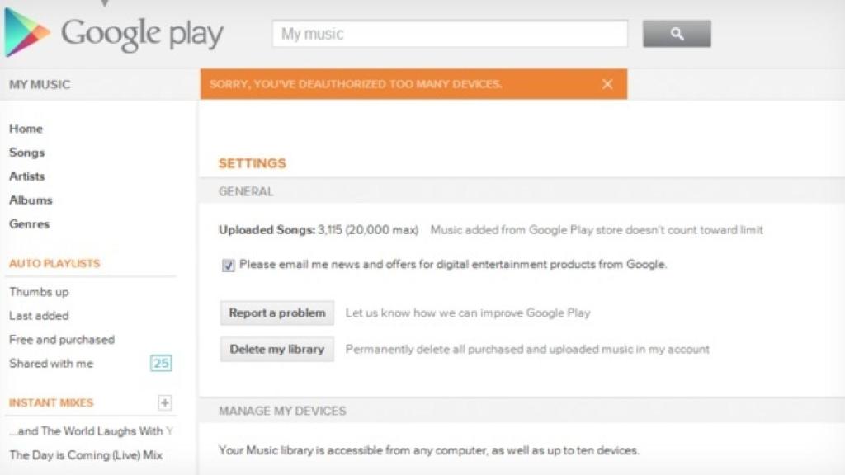Select Genres from the sidebar
845x475 pixels.
tap(28, 223)
